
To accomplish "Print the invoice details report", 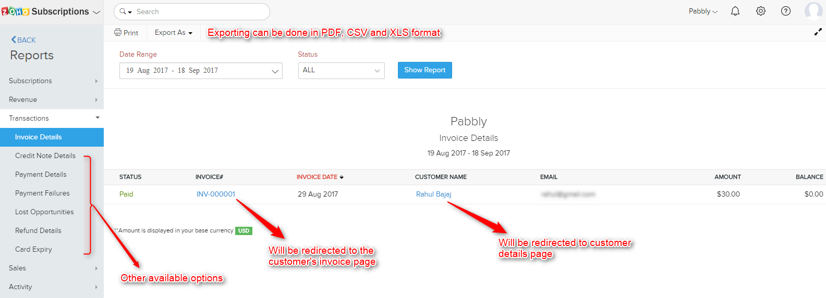I will (x=126, y=32).
